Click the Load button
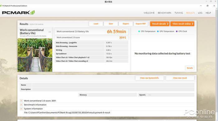Viewport: 218px width, 121px height. coord(96,24)
